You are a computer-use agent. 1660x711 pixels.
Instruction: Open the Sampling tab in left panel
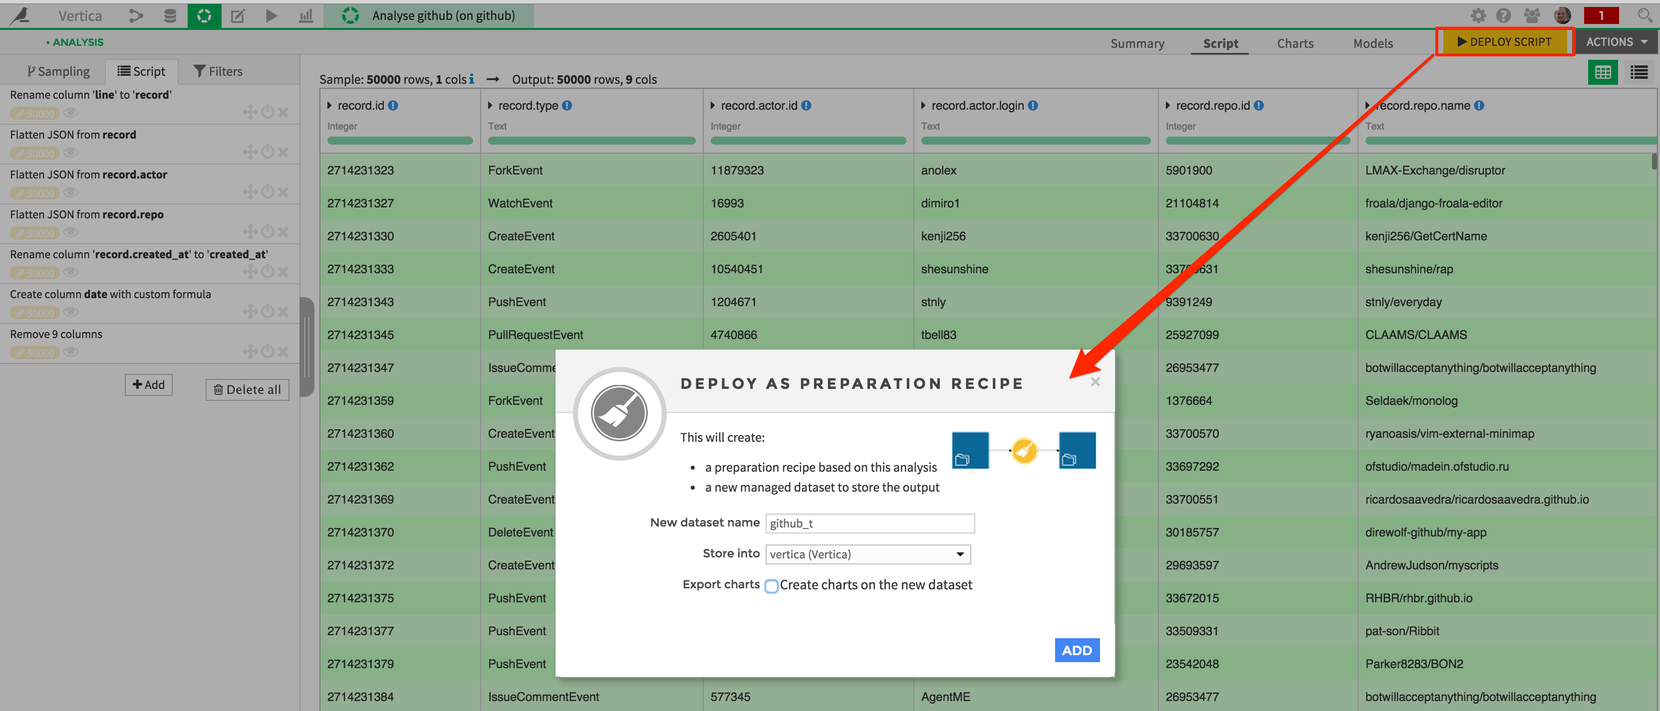[58, 71]
